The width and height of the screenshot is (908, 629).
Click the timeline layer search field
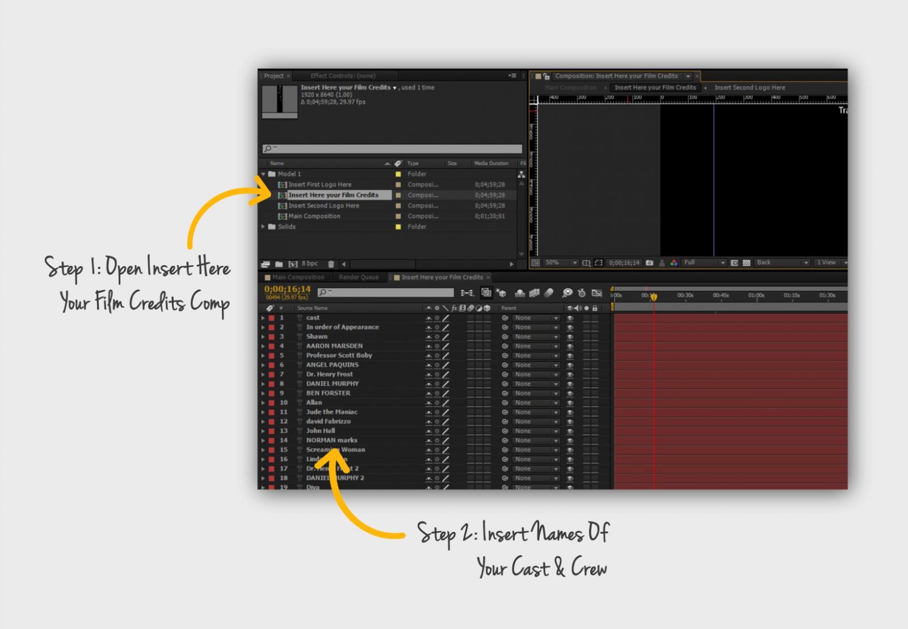click(386, 293)
